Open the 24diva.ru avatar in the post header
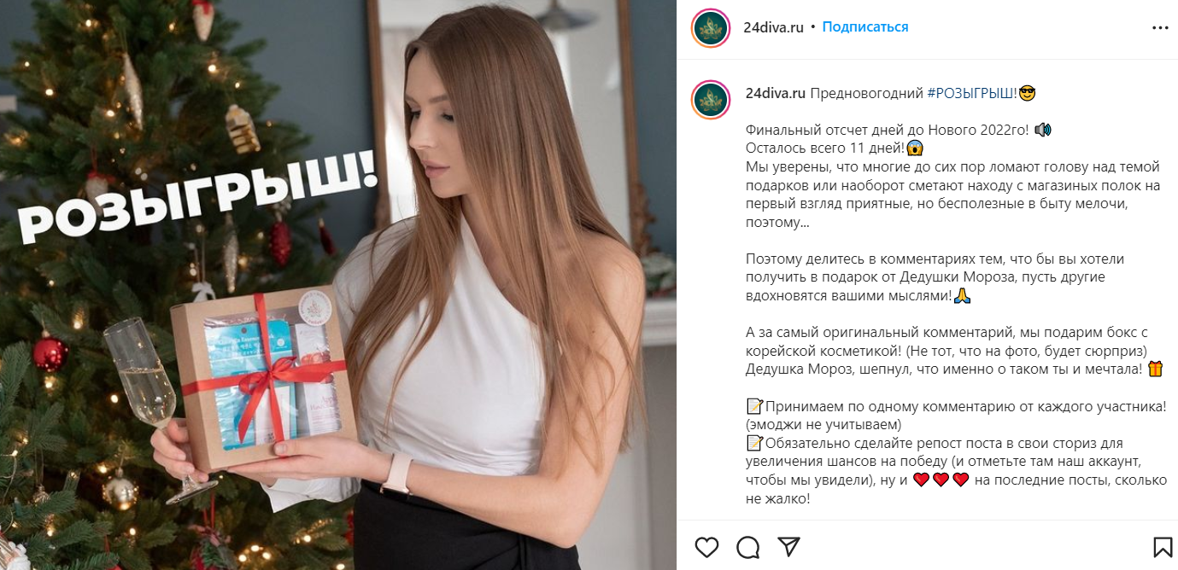 coord(711,27)
